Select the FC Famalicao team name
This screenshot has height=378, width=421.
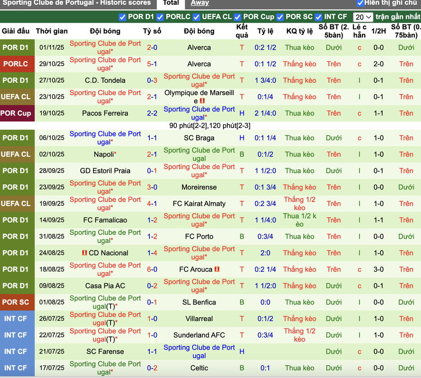(105, 220)
